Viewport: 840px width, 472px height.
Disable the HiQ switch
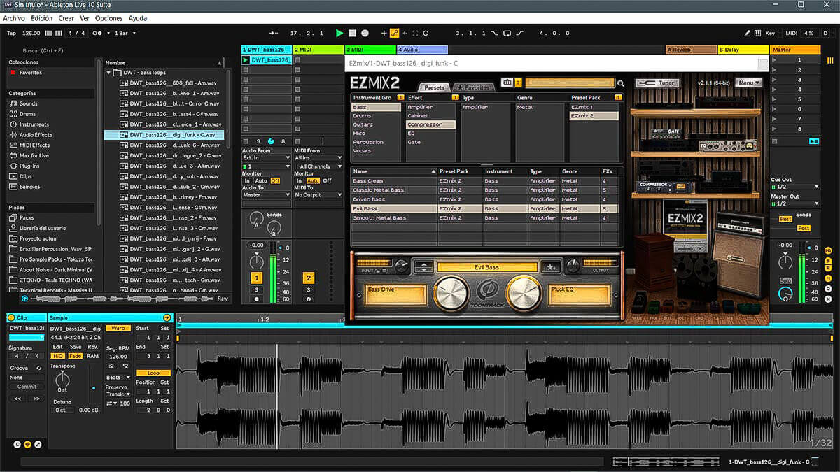58,356
